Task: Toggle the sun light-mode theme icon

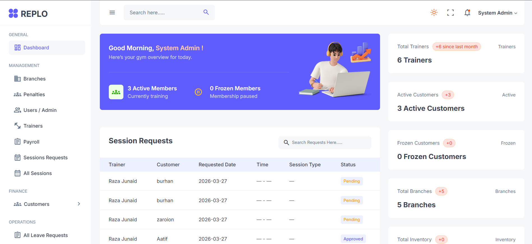Action: (x=434, y=13)
